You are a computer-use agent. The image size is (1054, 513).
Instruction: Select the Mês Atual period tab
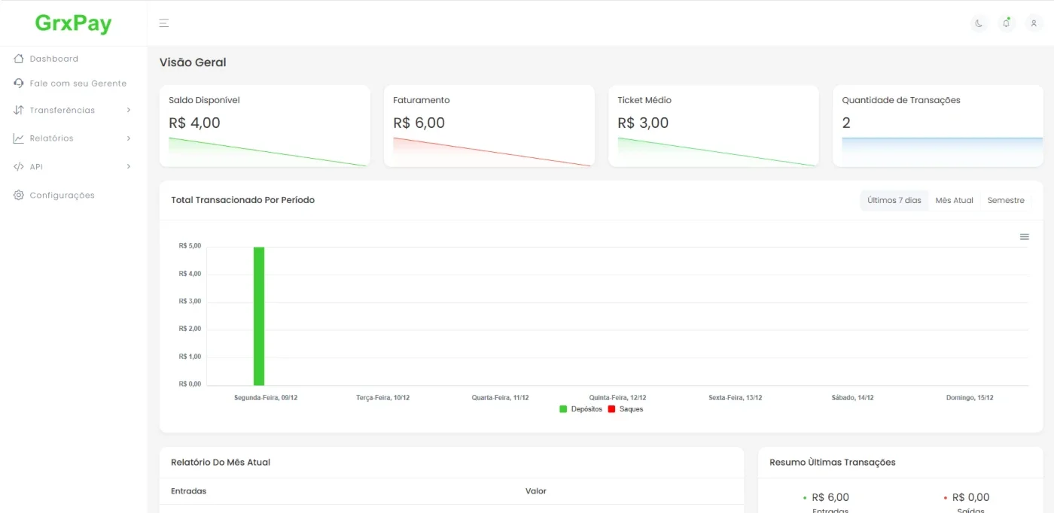(x=954, y=200)
